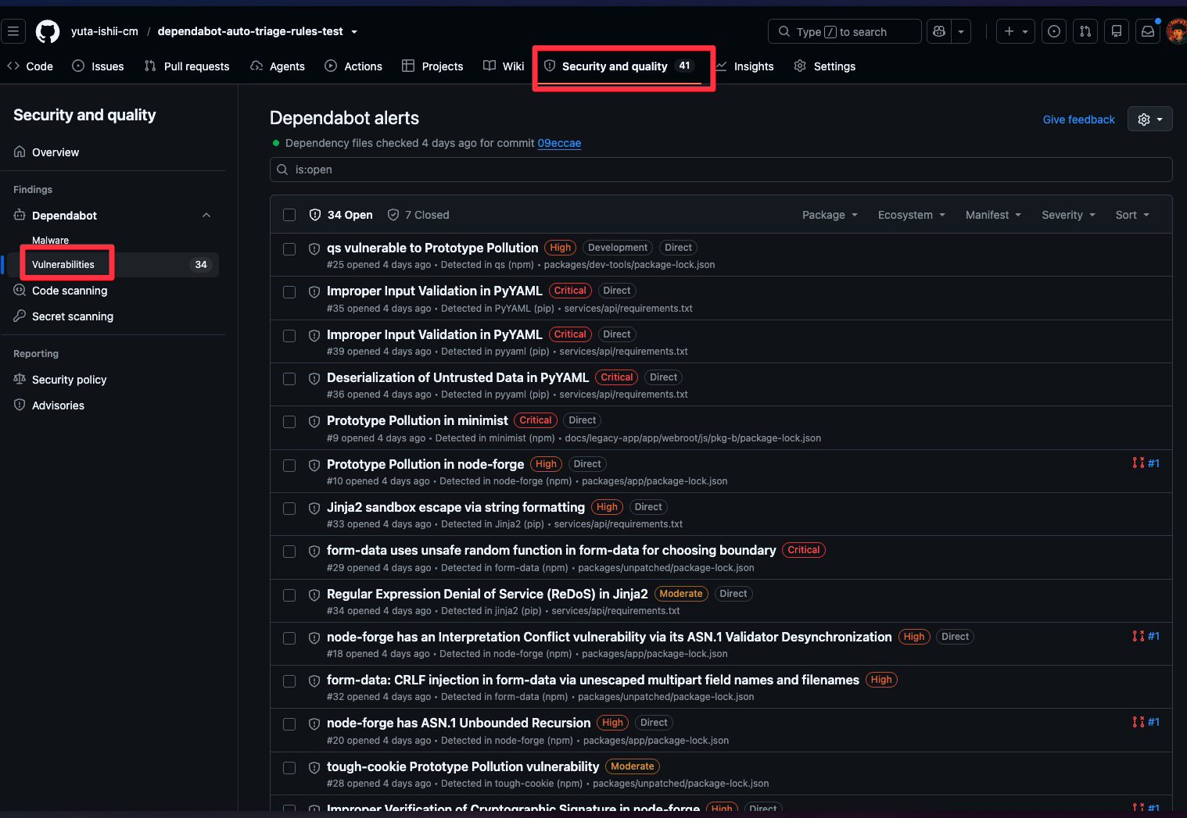Open the Ecosystem filter dropdown
Viewport: 1187px width, 818px height.
(x=912, y=215)
